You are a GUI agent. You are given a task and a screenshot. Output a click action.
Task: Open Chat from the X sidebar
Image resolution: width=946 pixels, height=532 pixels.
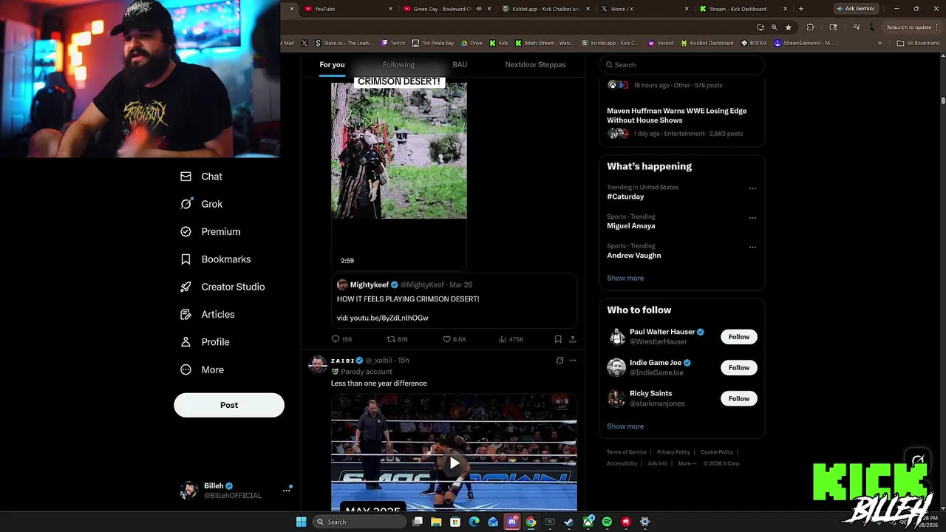coord(201,177)
